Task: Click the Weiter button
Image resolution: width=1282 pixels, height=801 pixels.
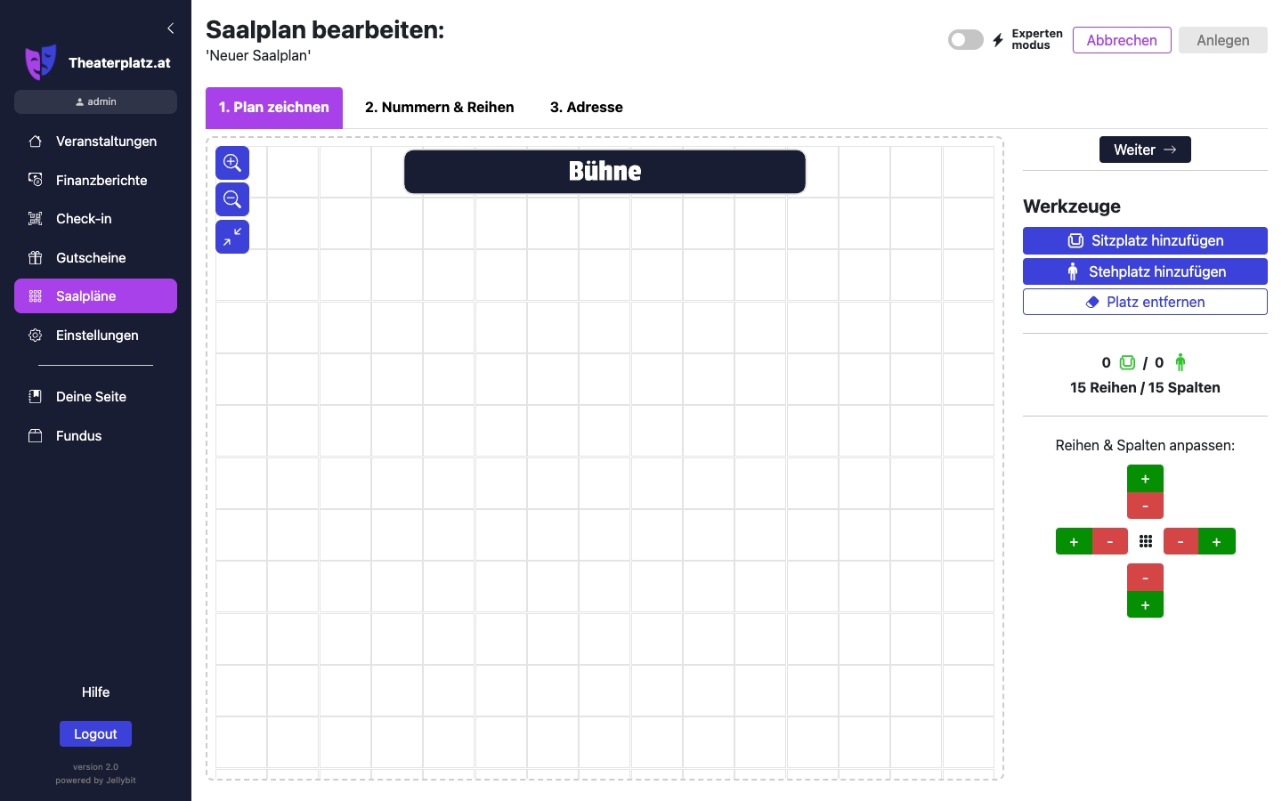Action: click(1145, 150)
